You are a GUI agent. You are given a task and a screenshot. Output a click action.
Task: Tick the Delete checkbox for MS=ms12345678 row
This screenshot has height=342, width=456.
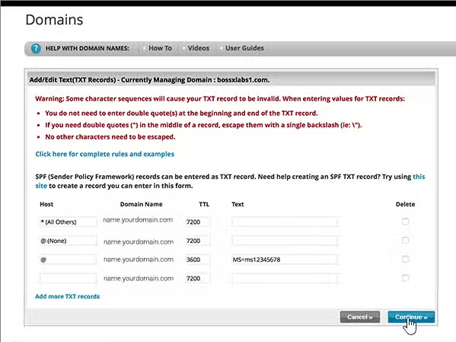pos(406,259)
